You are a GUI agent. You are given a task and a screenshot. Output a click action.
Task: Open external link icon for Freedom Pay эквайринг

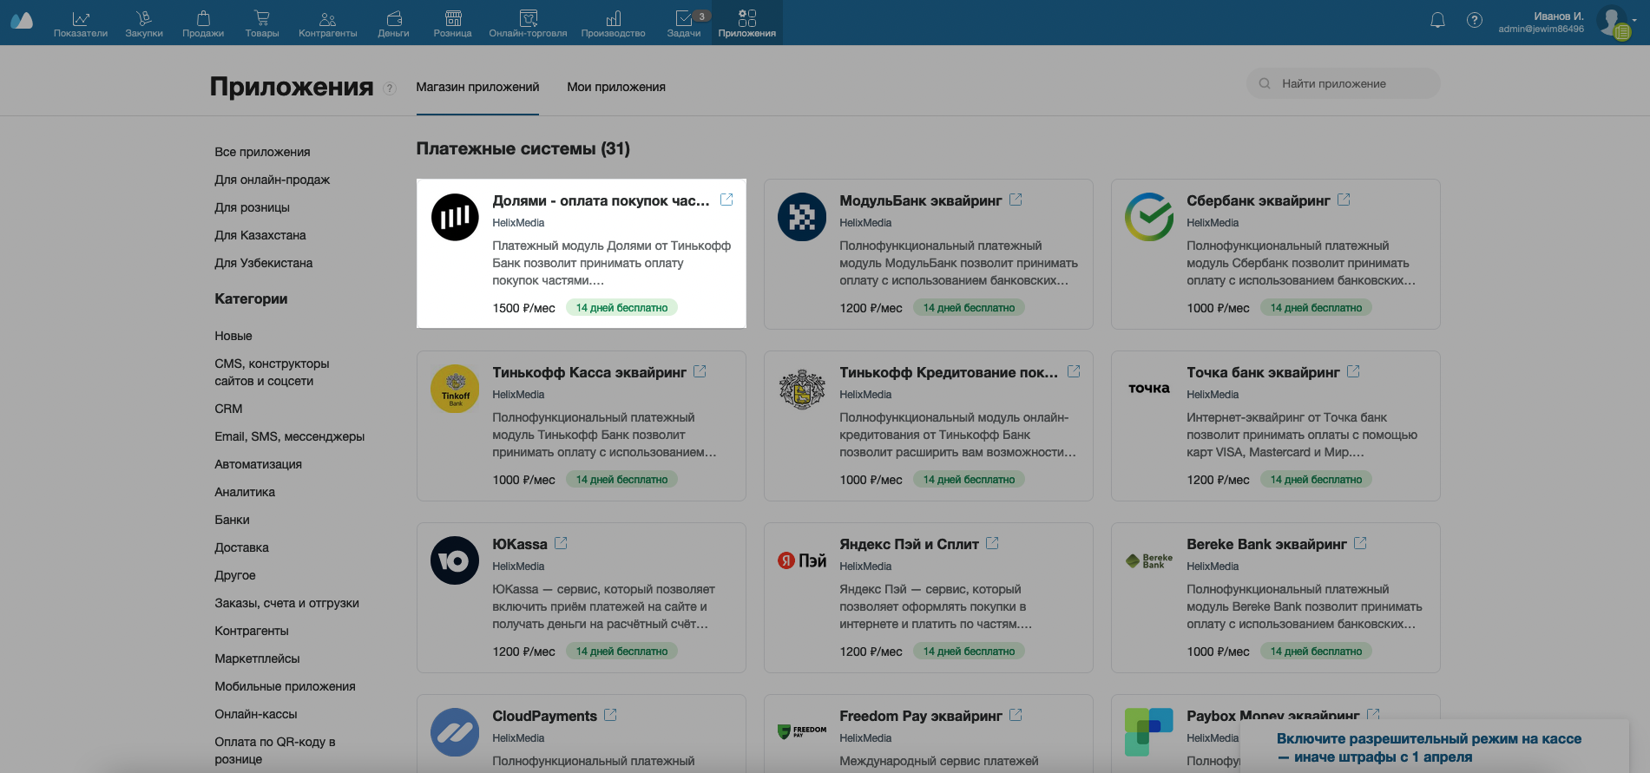[1016, 715]
